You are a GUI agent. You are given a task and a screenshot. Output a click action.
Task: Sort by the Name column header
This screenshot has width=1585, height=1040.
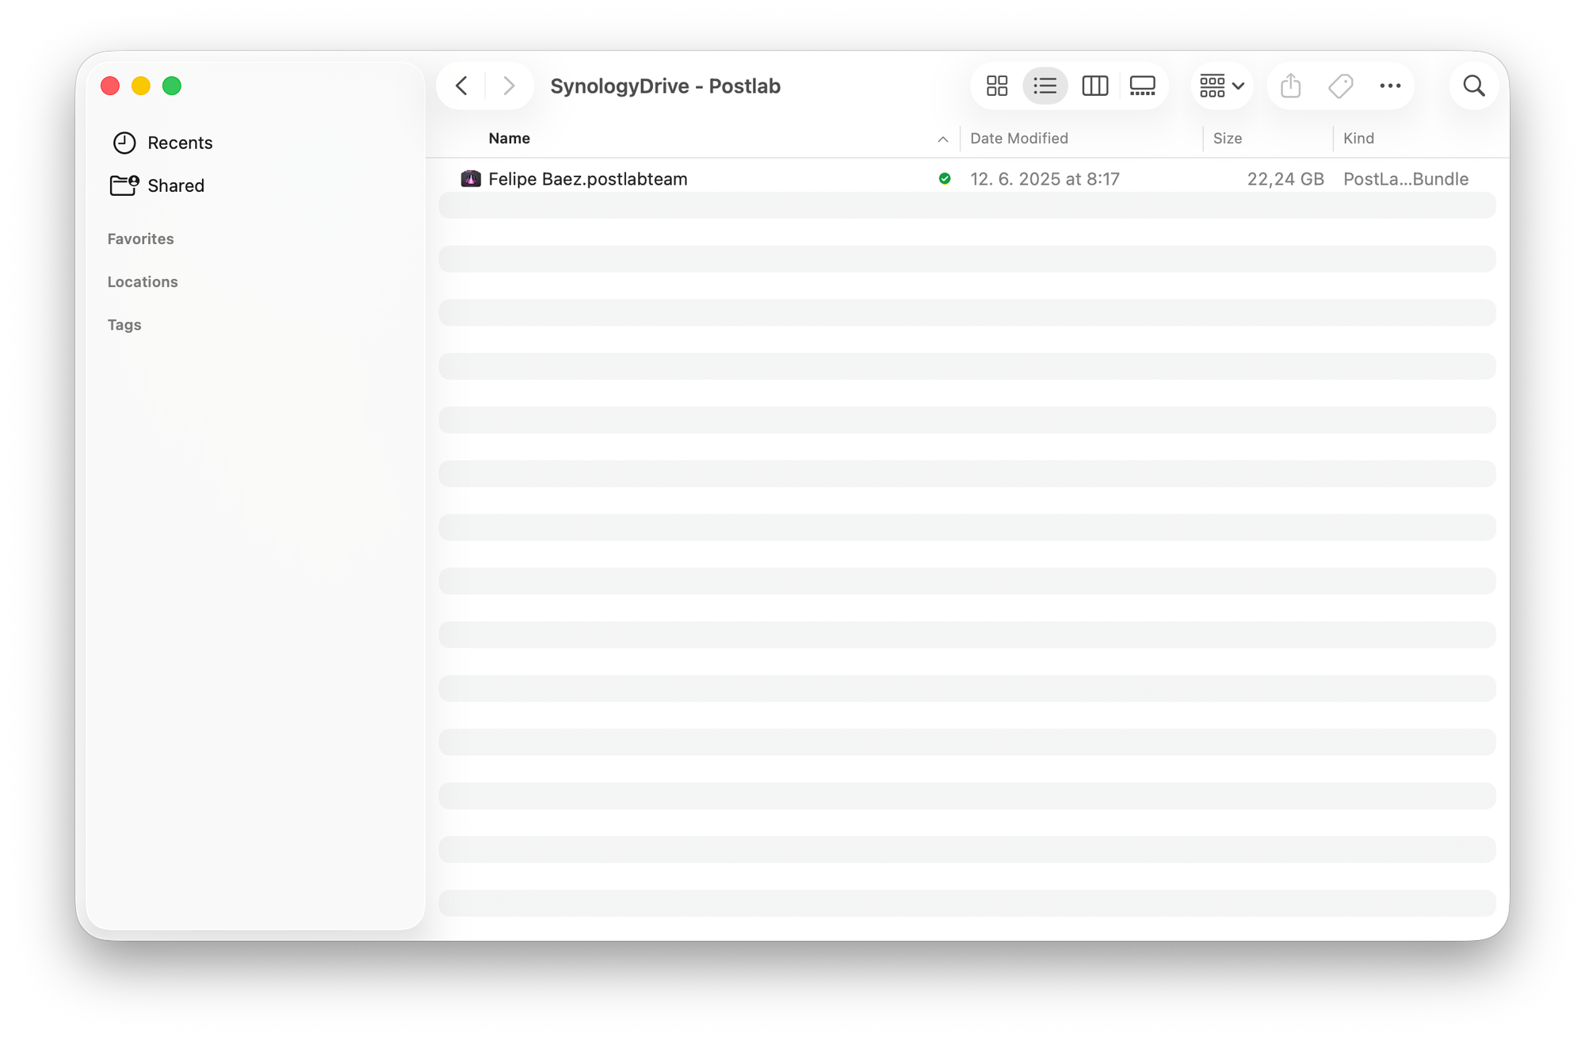point(510,138)
